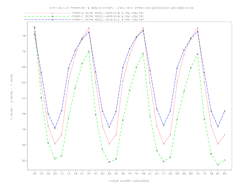Viewport: 245px width, 189px height.
Task: Click y-axis tick label 78
Action: [x=24, y=36]
